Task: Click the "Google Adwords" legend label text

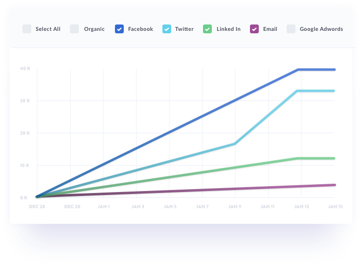Action: pyautogui.click(x=321, y=29)
